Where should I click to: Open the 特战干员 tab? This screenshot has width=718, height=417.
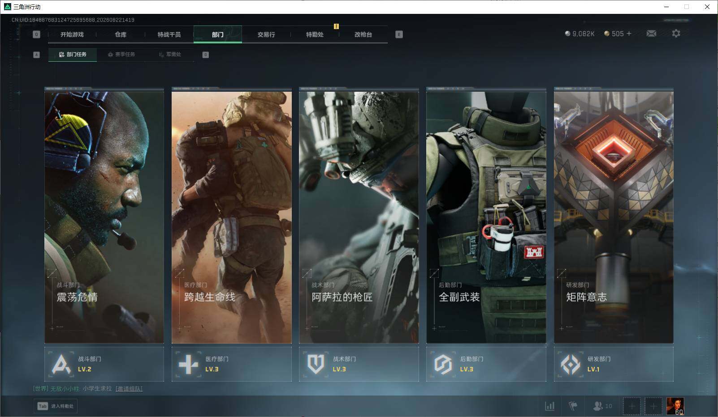pyautogui.click(x=169, y=34)
